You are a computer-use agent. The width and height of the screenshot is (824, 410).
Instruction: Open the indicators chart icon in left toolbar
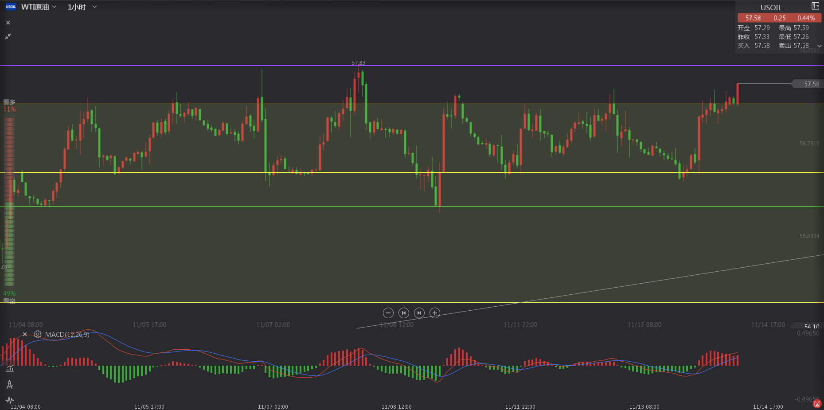click(x=10, y=368)
